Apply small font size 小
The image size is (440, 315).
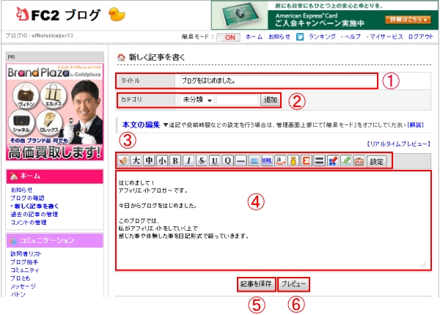(x=162, y=161)
